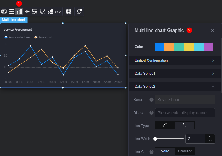Increase line width with up arrow
Image resolution: width=222 pixels, height=156 pixels.
point(210,136)
